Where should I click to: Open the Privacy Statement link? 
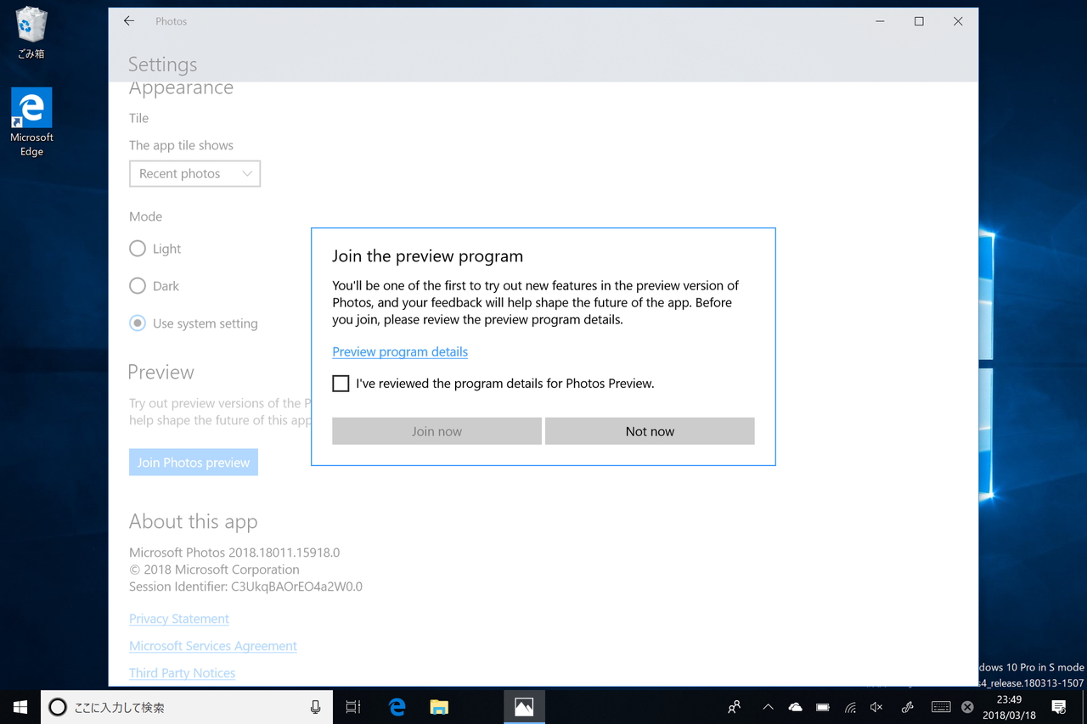[179, 619]
